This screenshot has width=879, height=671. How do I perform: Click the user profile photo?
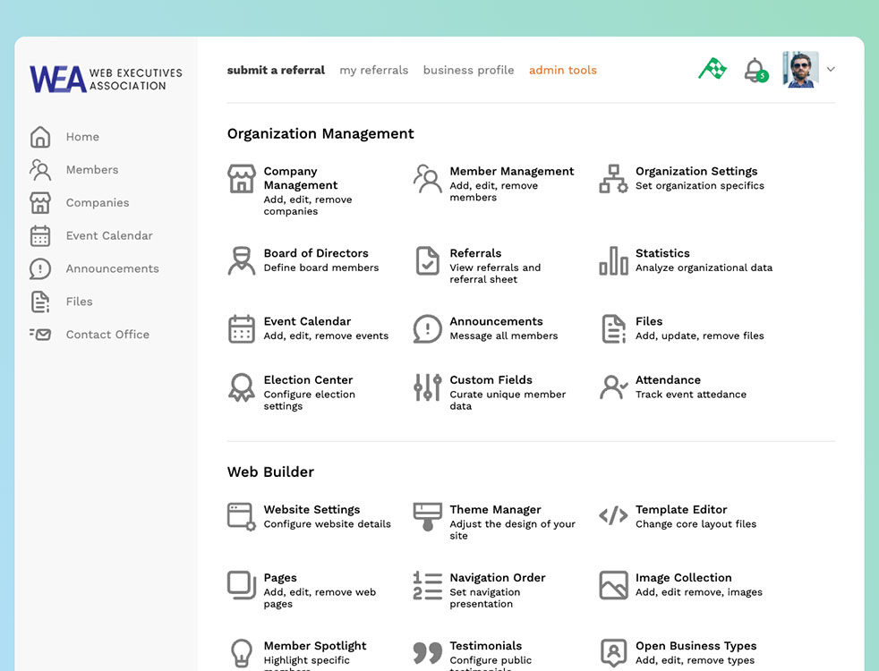tap(800, 69)
